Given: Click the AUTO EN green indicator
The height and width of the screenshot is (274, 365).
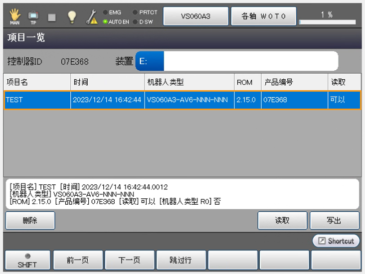Looking at the screenshot, I should click(x=105, y=21).
